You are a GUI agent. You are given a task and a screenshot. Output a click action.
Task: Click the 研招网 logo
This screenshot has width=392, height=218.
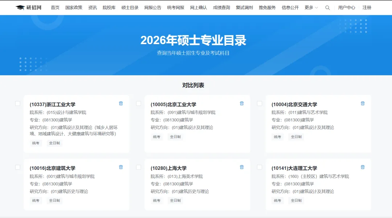(x=29, y=8)
